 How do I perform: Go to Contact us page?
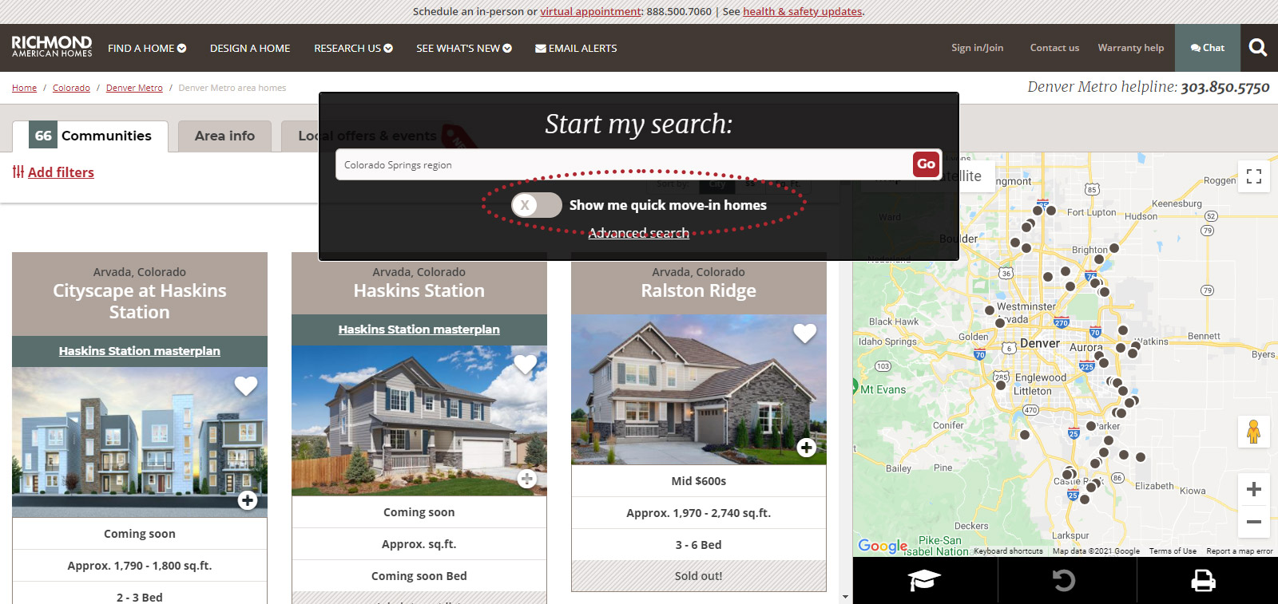coord(1054,48)
